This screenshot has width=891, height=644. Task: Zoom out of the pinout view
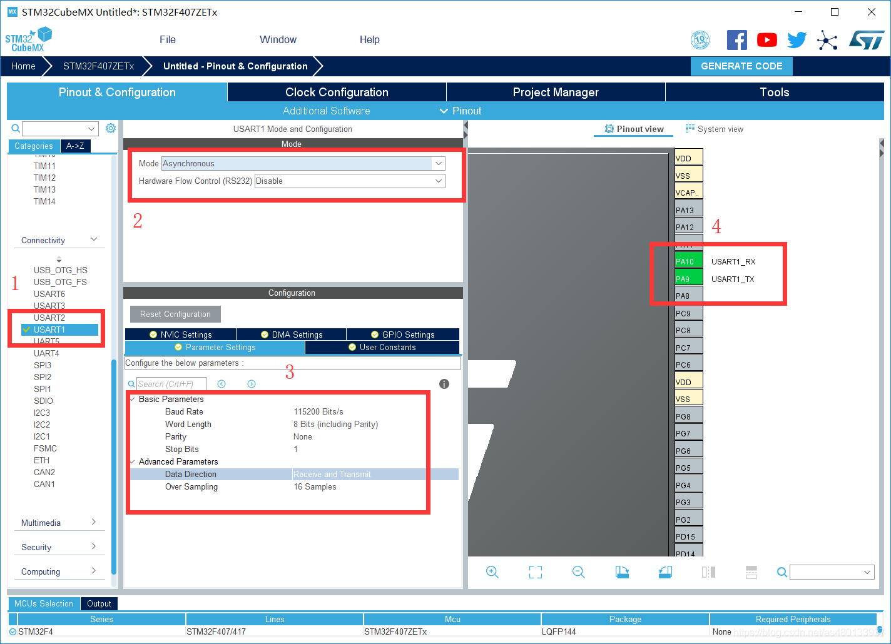pos(579,572)
